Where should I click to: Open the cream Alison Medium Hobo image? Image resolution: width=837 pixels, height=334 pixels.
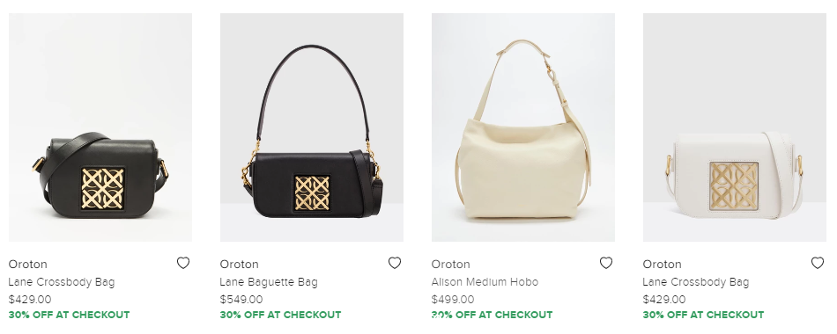pos(523,127)
